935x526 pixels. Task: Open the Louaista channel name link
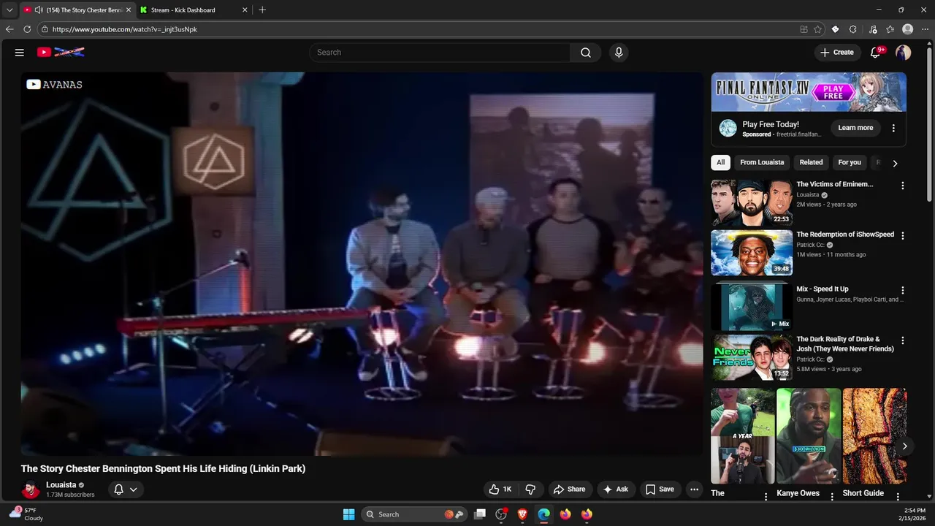(x=61, y=485)
